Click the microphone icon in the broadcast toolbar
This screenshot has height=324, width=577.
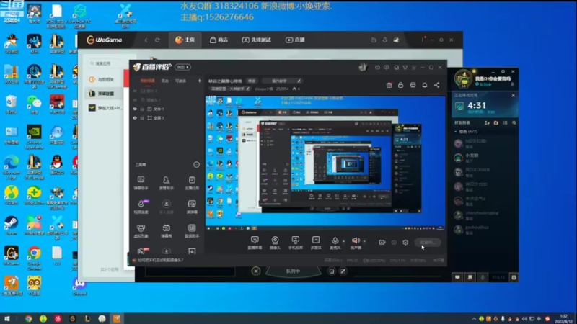(335, 240)
